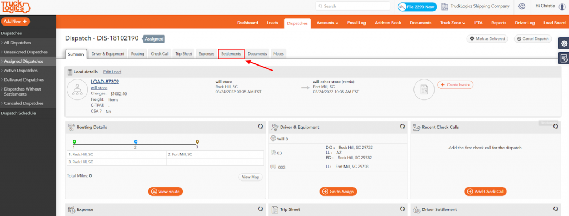Open the settings gear in header
The height and width of the screenshot is (216, 569).
coord(522,6)
